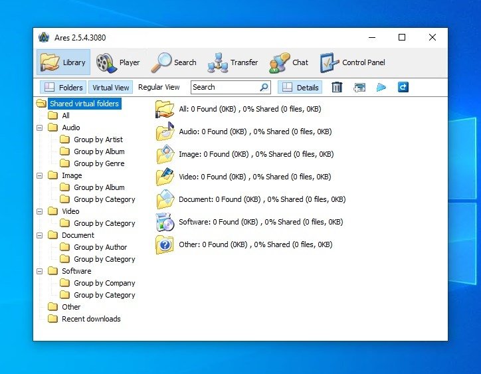481x374 pixels.
Task: Select 'All: 0 Found (0KB)' summary row
Action: coord(250,109)
